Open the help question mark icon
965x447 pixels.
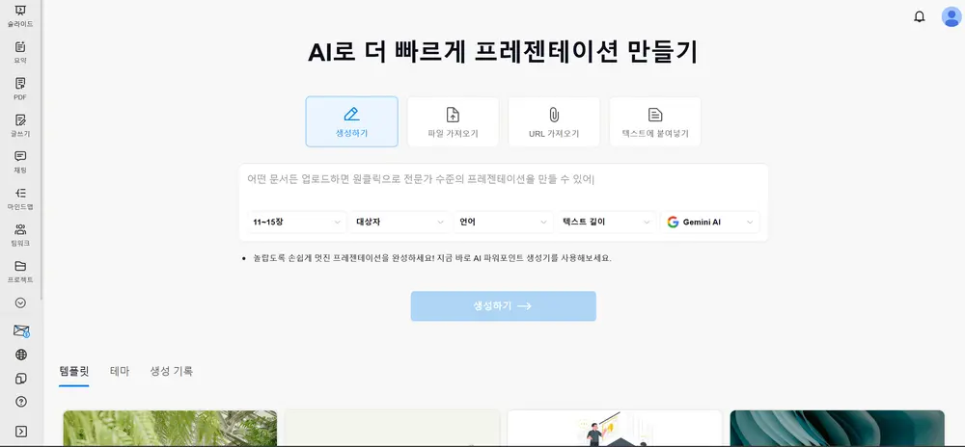coord(21,402)
